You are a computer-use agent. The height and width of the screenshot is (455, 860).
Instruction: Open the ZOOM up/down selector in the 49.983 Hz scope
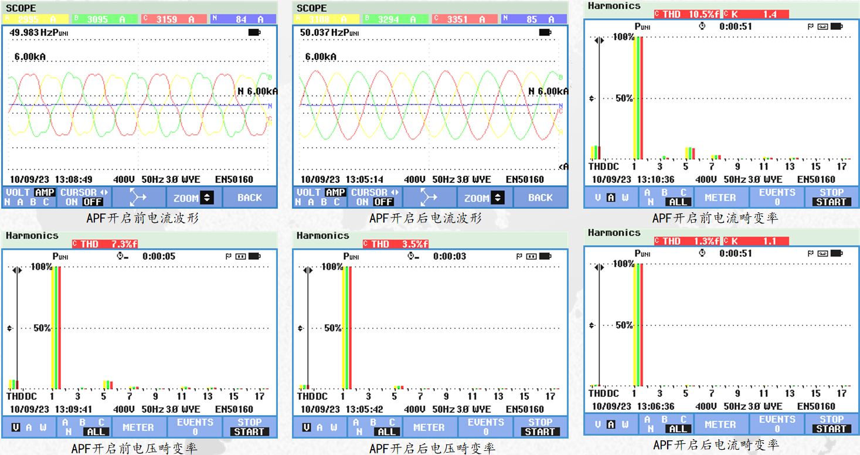pos(193,198)
